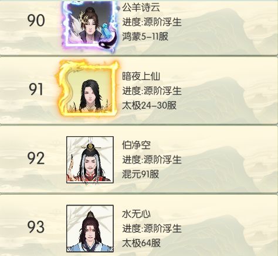The image size is (278, 256).
Task: Select server label 太极64服
Action: coord(141,243)
